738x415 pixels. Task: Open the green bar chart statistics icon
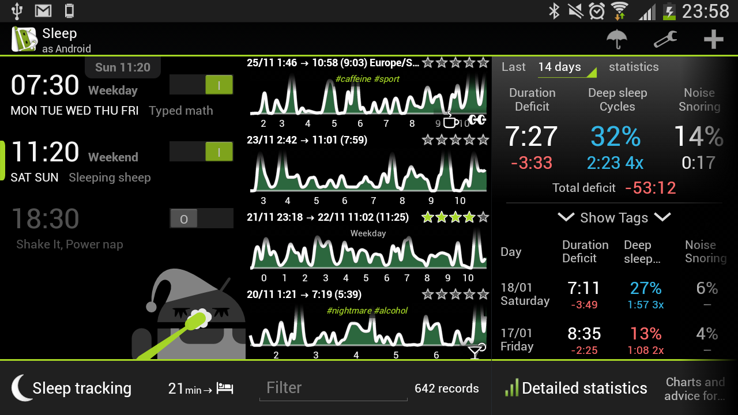pyautogui.click(x=511, y=388)
